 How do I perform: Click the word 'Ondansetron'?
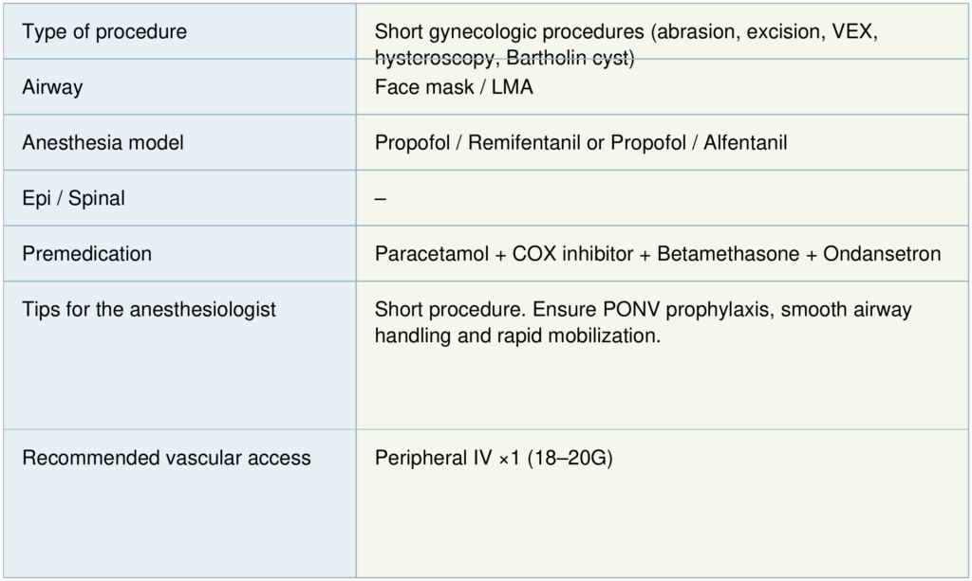coord(882,254)
